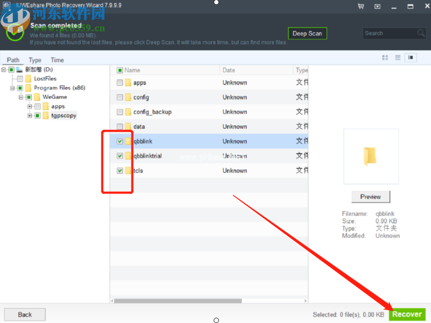Select the preview pane view icon

tap(411, 58)
